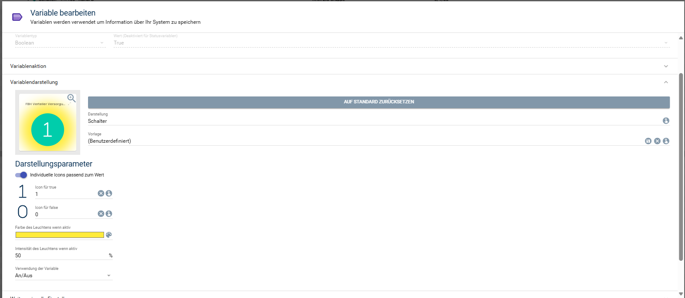Collapse the Variablendarstellung section
This screenshot has height=298, width=685.
[x=666, y=82]
